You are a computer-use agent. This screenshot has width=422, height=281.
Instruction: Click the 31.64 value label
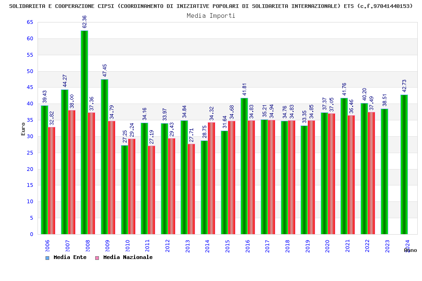pyautogui.click(x=225, y=122)
